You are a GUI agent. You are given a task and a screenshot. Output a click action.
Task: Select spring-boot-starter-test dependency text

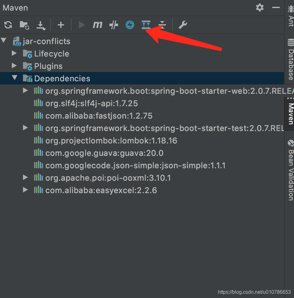pyautogui.click(x=165, y=128)
